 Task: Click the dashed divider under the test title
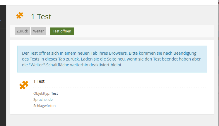coord(120,87)
